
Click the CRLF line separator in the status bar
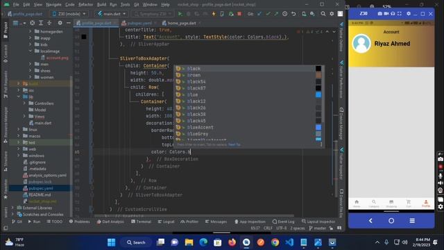pyautogui.click(x=268, y=228)
